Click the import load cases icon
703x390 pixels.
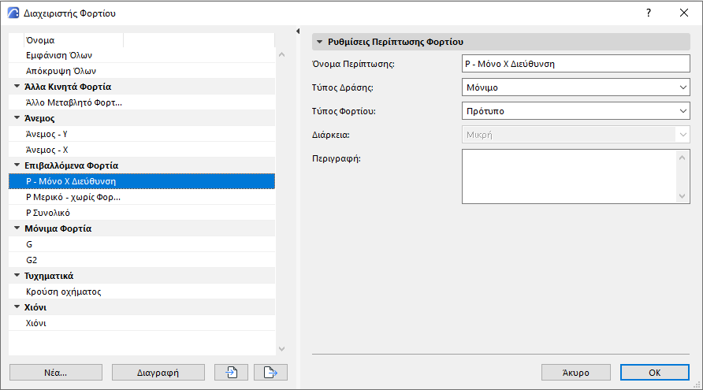[231, 372]
